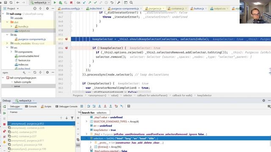The width and height of the screenshot is (271, 152).
Task: Update project with Git blue arrow
Action: (x=84, y=3)
